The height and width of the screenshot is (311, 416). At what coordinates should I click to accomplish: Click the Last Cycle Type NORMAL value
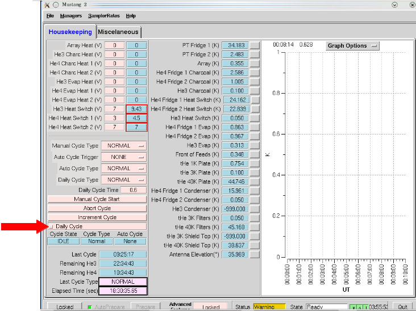[123, 281]
